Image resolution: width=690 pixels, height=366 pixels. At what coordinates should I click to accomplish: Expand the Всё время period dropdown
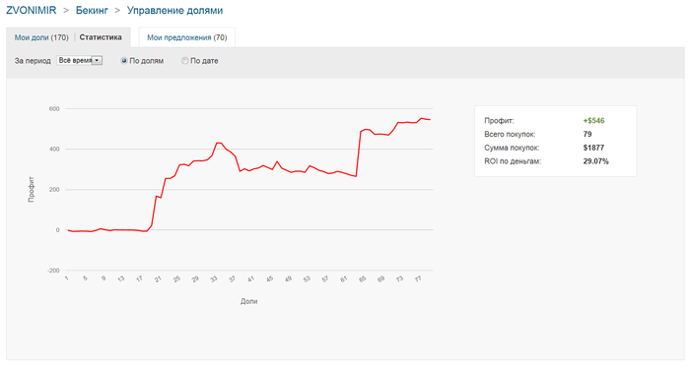(x=80, y=61)
